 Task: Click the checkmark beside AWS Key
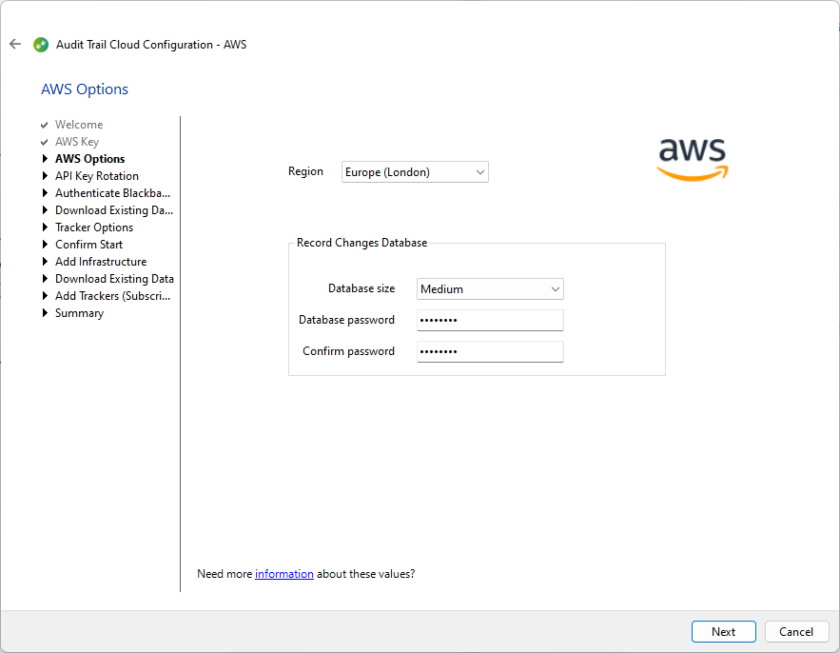[x=45, y=142]
